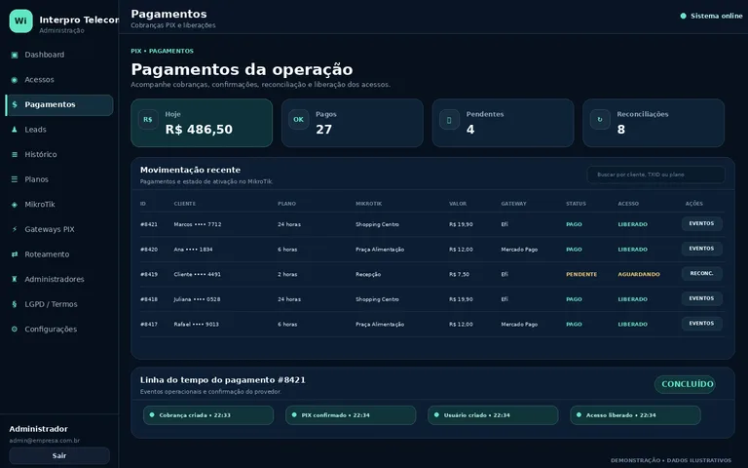748x468 pixels.
Task: Click the LGPD / Termos icon
Action: [x=15, y=304]
